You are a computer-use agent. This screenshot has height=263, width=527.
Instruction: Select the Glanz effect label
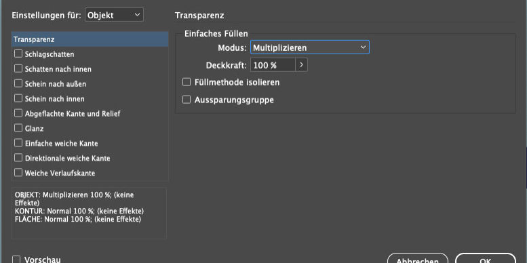(x=35, y=128)
